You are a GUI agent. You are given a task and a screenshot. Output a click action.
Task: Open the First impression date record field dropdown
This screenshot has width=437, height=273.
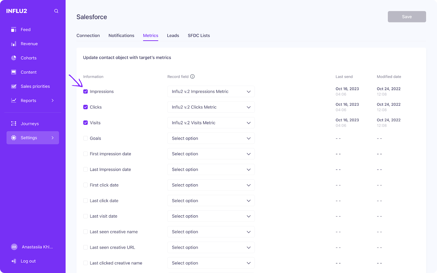(x=211, y=154)
